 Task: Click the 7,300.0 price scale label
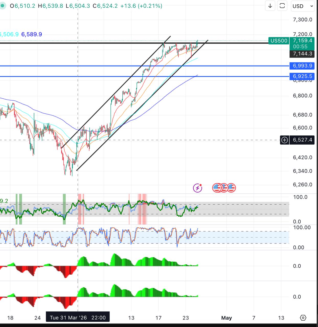[x=302, y=20]
